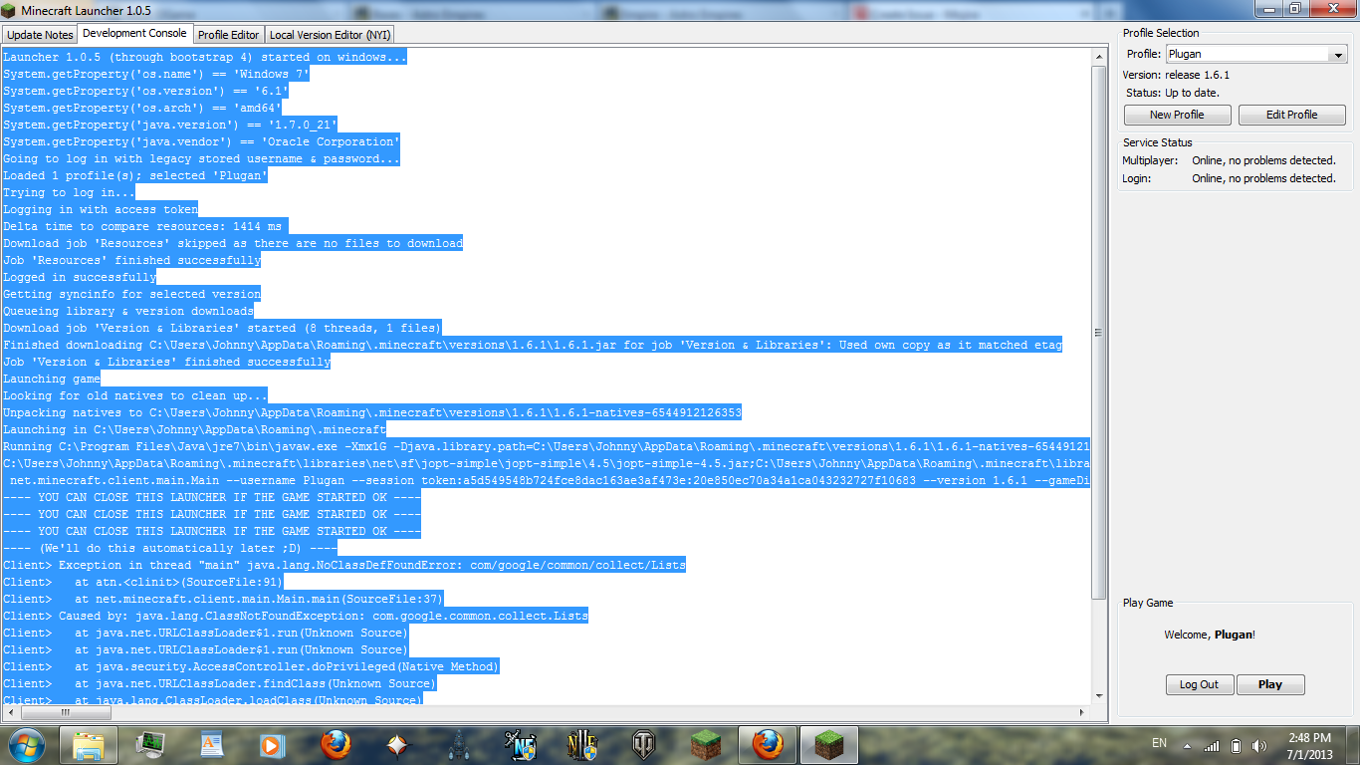Click the 'at atn.<clinit>(SourceFile:91)' line
The width and height of the screenshot is (1360, 765).
[x=143, y=582]
